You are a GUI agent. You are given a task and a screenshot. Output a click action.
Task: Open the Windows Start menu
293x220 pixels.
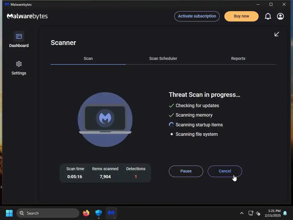[9, 213]
